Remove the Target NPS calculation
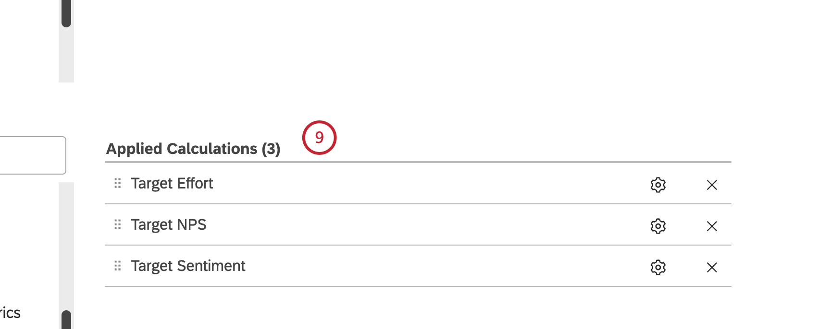817x329 pixels. pos(712,226)
